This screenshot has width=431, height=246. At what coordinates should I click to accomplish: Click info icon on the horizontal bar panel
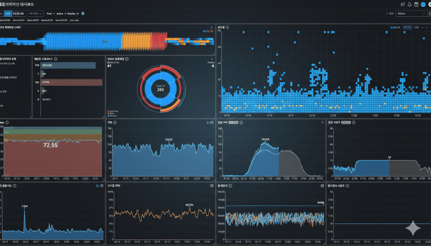click(x=56, y=59)
